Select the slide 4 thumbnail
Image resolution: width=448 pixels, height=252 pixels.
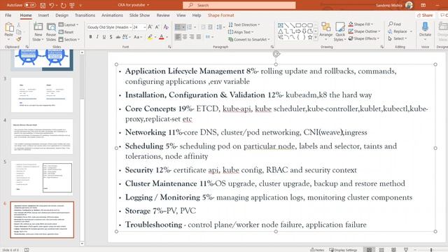(42, 136)
